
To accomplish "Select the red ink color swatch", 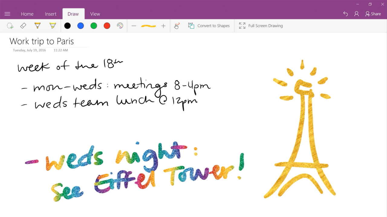I will click(x=107, y=26).
